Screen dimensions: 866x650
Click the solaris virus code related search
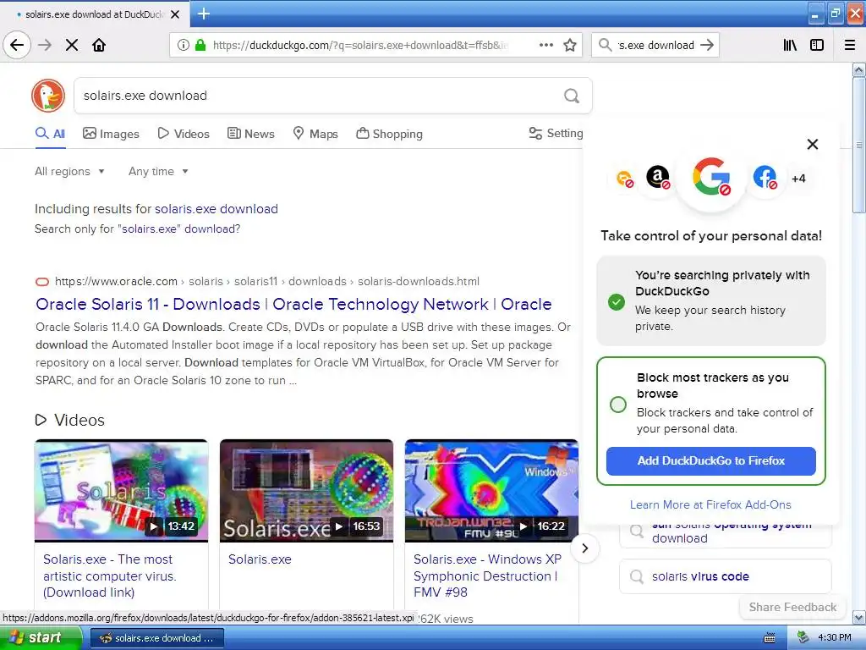(725, 576)
